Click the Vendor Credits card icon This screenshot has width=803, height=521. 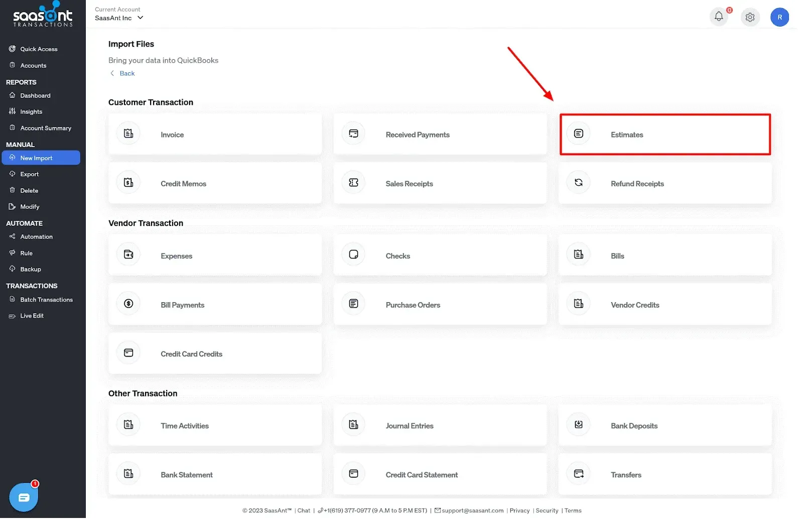click(578, 304)
